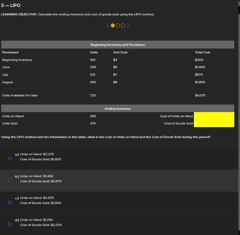Pick radio button for answer c
The image size is (240, 235).
click(x=10, y=202)
